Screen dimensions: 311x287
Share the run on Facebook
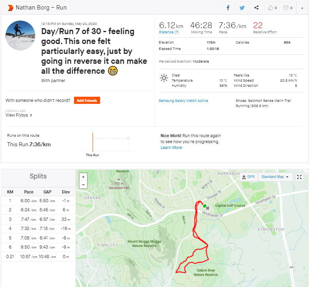coord(228,8)
